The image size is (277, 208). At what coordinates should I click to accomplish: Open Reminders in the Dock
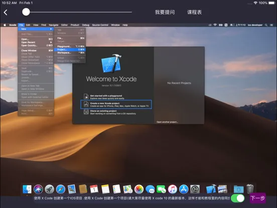[x=116, y=189]
